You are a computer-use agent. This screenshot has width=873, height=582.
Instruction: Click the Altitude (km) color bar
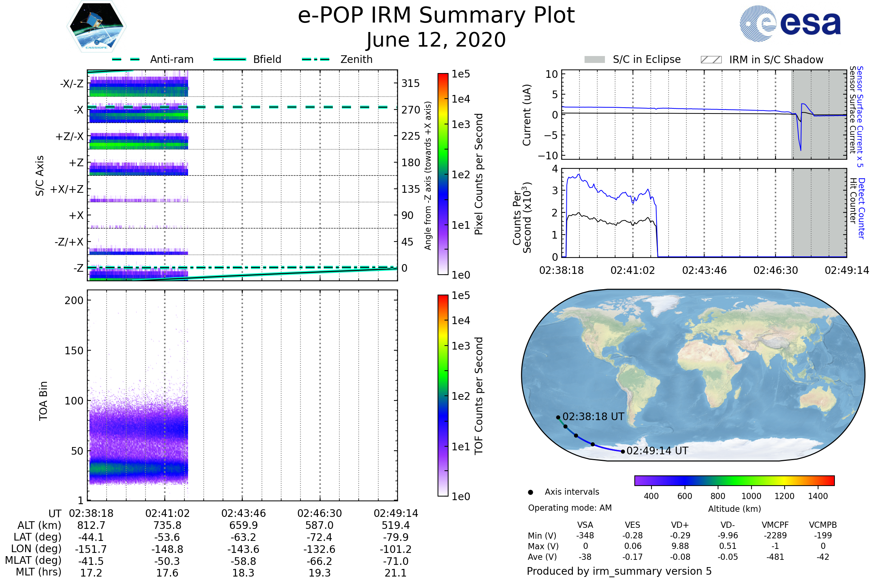(x=734, y=480)
